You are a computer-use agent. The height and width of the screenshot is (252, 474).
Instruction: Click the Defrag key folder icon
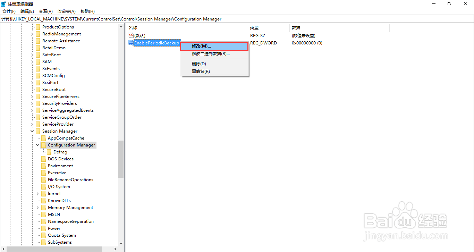coord(49,152)
